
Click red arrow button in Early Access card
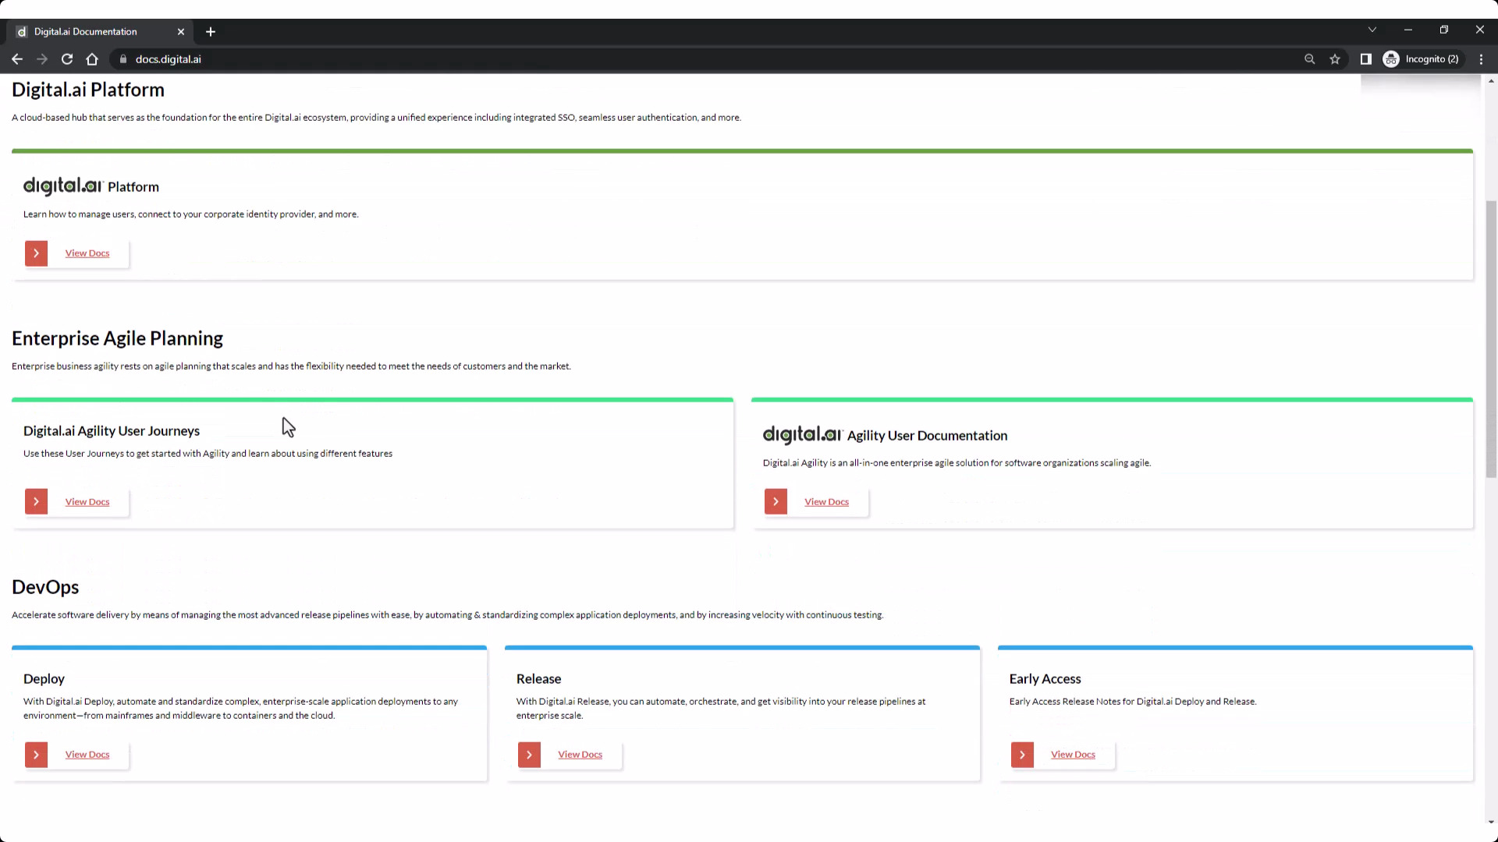1022,755
